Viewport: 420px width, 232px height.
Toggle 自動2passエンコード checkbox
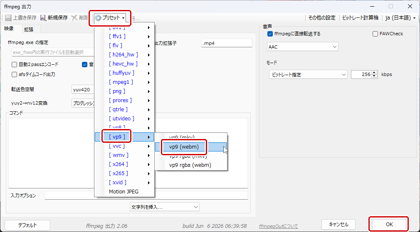click(x=14, y=64)
